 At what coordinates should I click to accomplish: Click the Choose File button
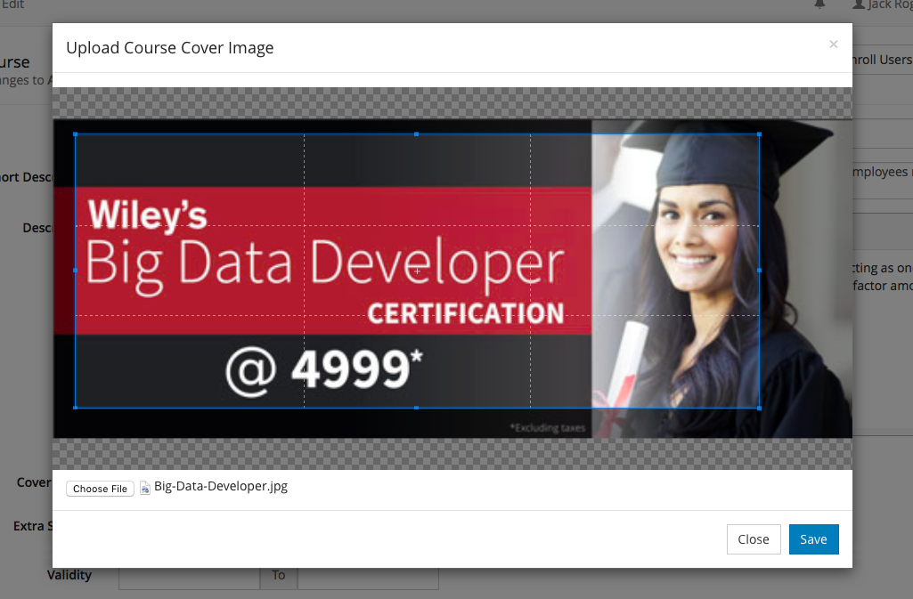[100, 489]
